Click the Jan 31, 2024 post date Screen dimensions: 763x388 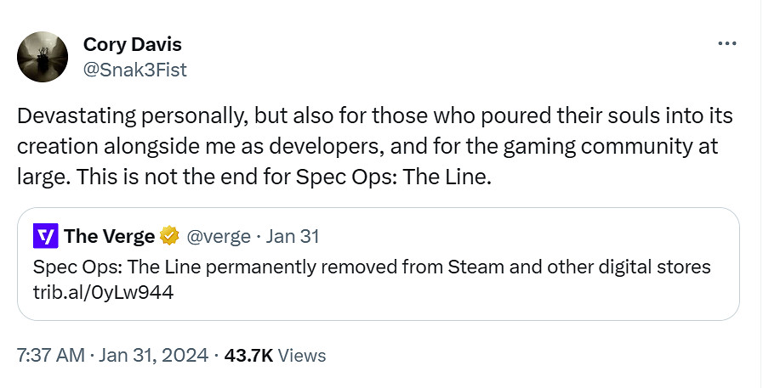tap(153, 356)
